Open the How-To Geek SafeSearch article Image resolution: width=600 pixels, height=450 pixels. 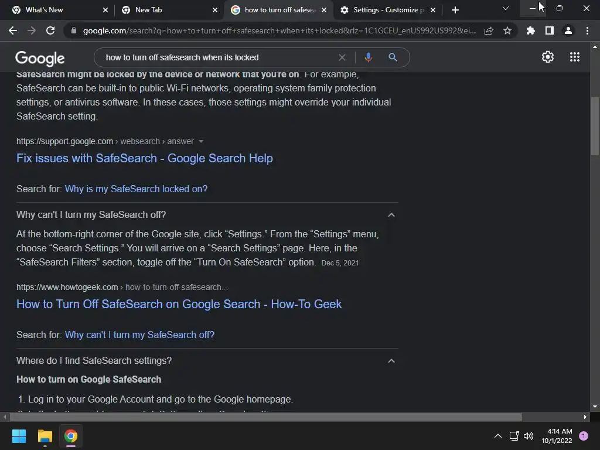[x=179, y=304]
